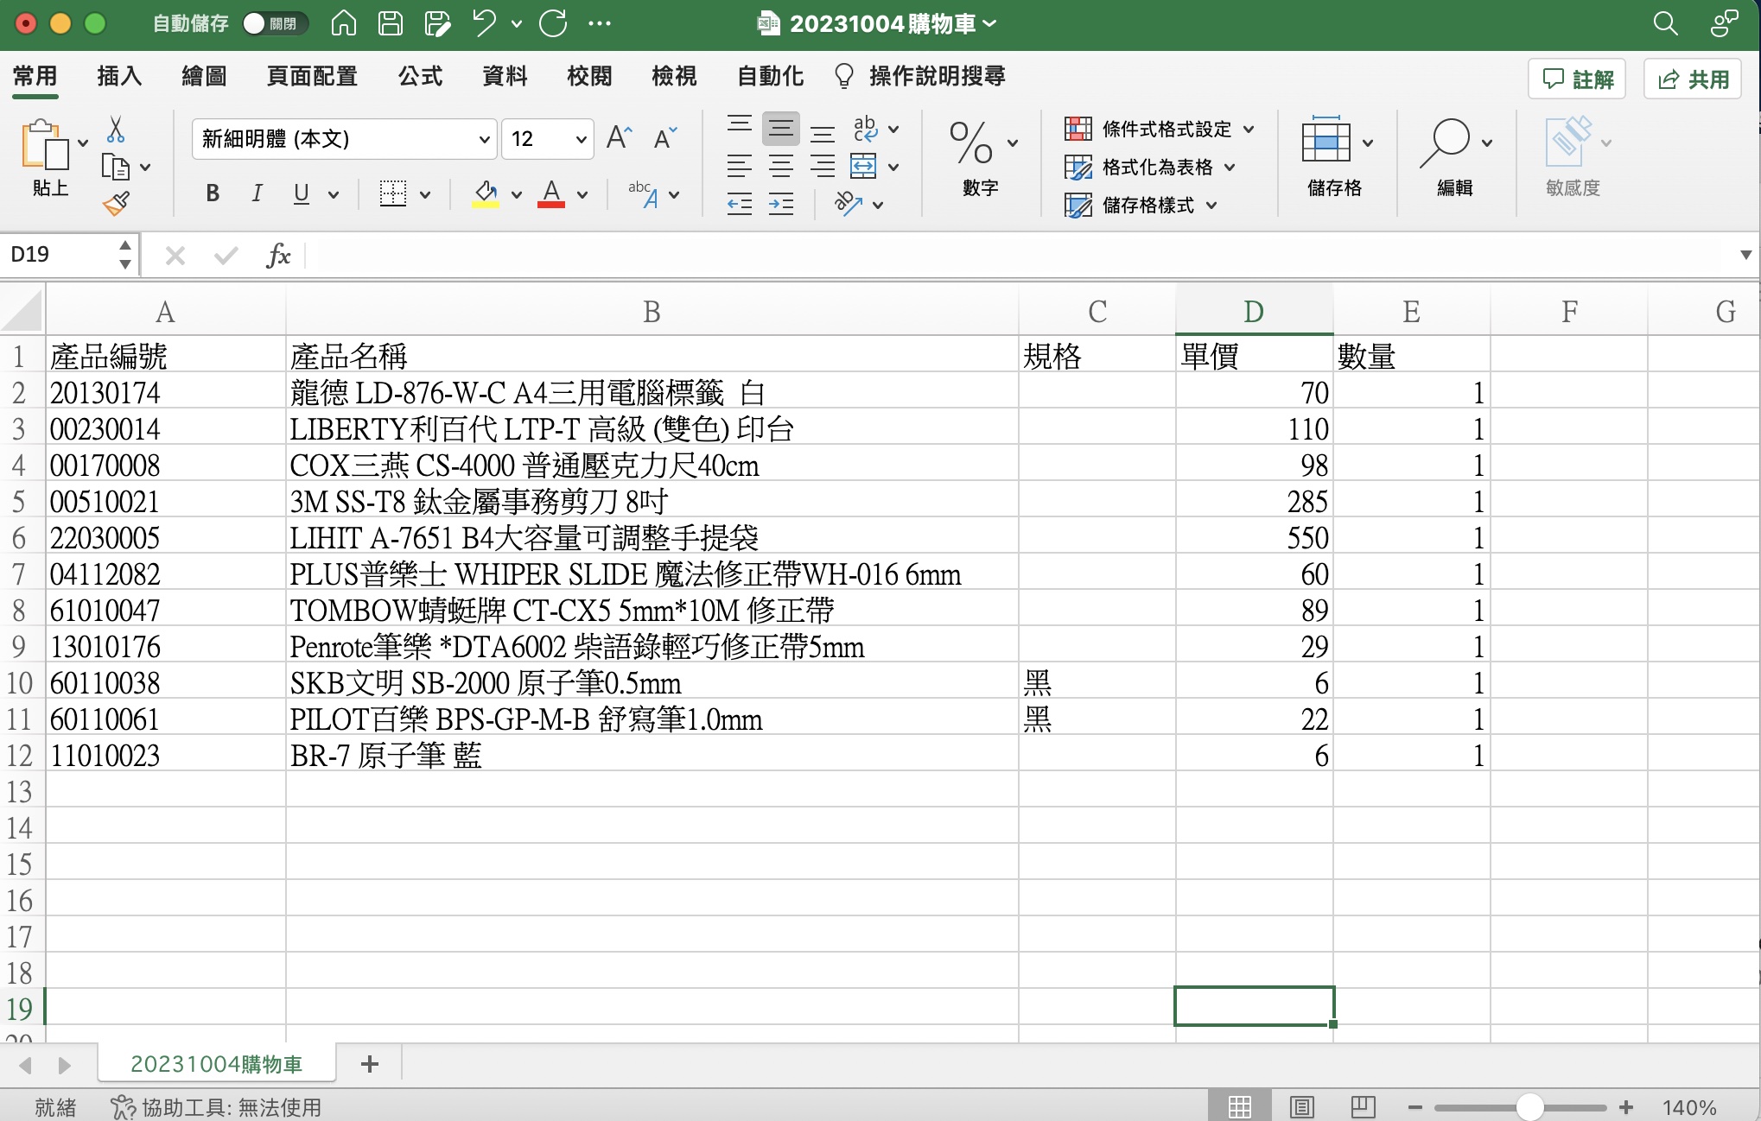This screenshot has height=1121, width=1761.
Task: Expand the formula bar with chevron
Action: (1745, 255)
